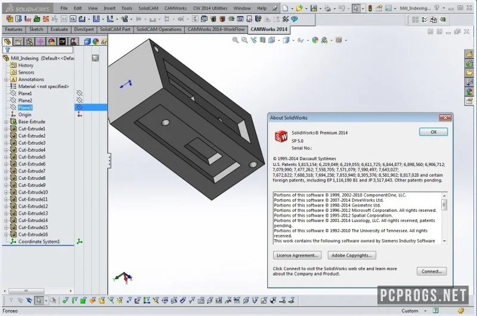Open the Design Library task pane icon

pos(469,64)
